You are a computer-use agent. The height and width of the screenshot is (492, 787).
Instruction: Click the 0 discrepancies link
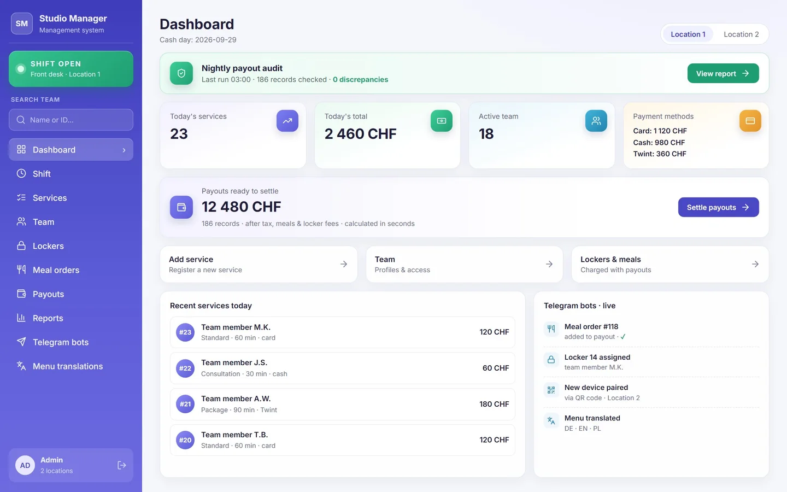coord(361,80)
